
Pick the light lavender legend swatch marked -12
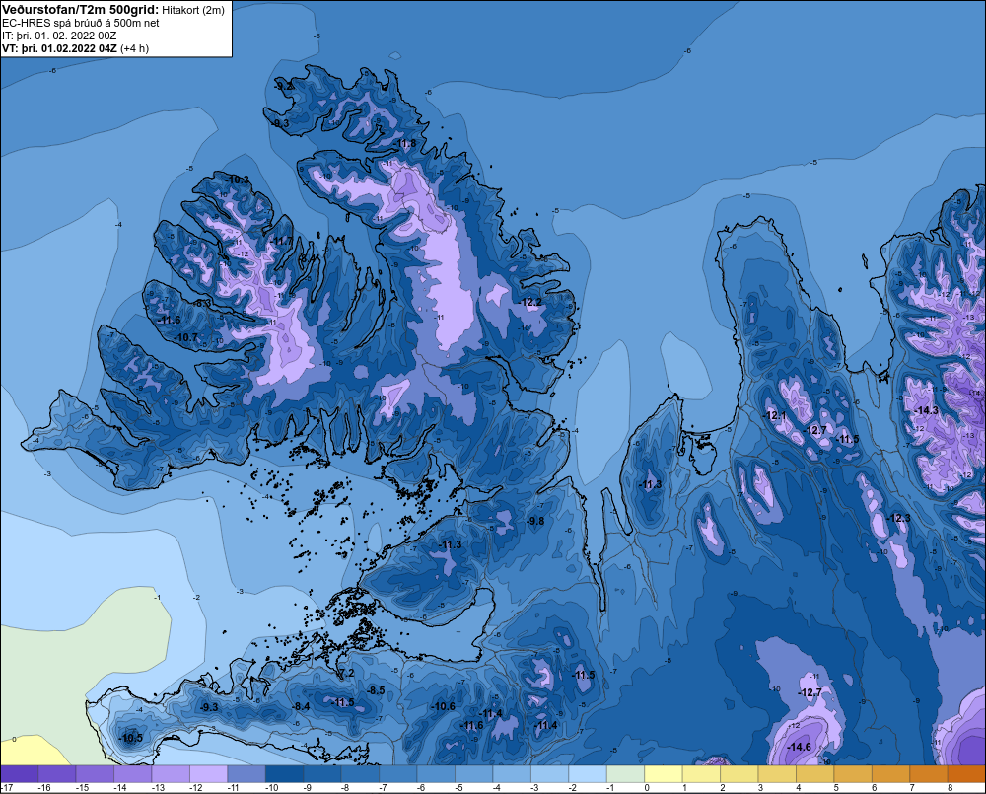208,773
